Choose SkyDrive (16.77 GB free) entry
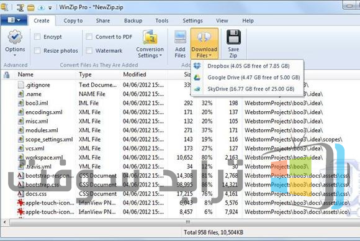Viewport: 360px width, 241px height. (x=248, y=89)
